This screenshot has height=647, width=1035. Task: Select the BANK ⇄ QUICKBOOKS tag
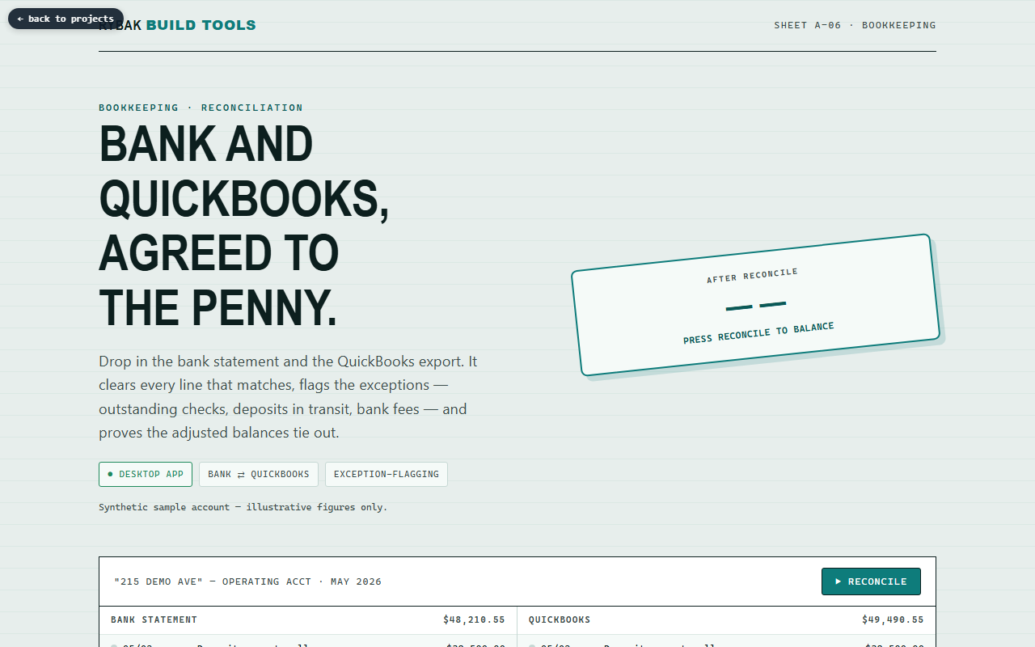(x=259, y=475)
